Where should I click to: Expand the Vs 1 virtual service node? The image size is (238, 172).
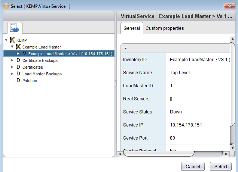[18, 54]
